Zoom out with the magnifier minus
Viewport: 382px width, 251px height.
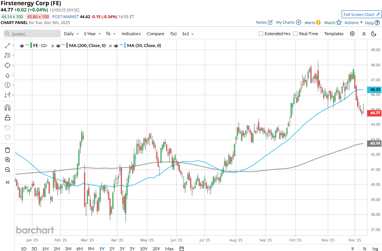(x=7, y=170)
